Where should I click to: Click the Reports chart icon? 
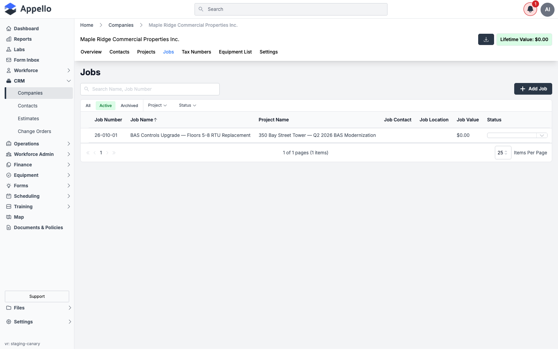click(x=9, y=39)
